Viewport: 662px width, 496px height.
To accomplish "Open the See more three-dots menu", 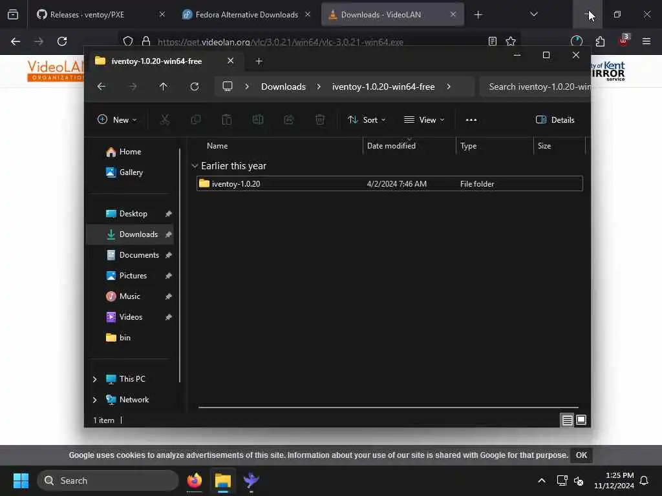I will 471,119.
